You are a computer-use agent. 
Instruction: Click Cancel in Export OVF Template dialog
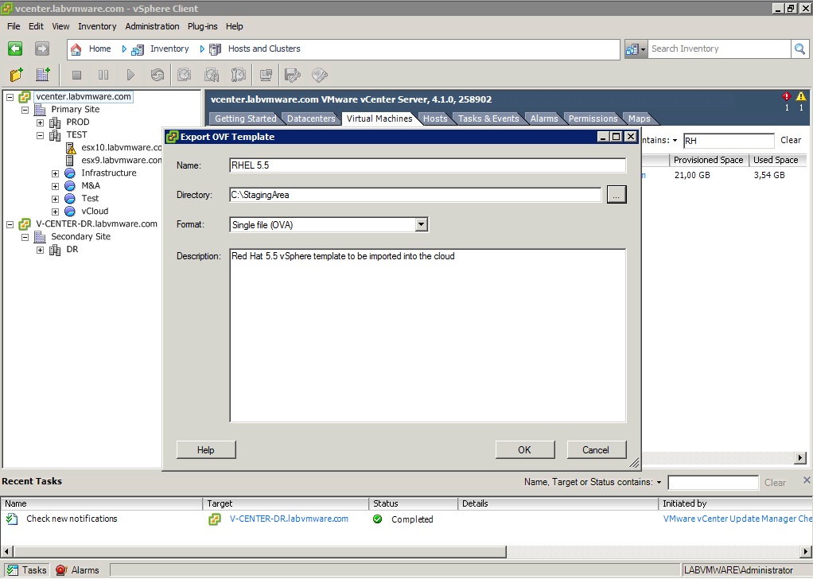point(597,450)
